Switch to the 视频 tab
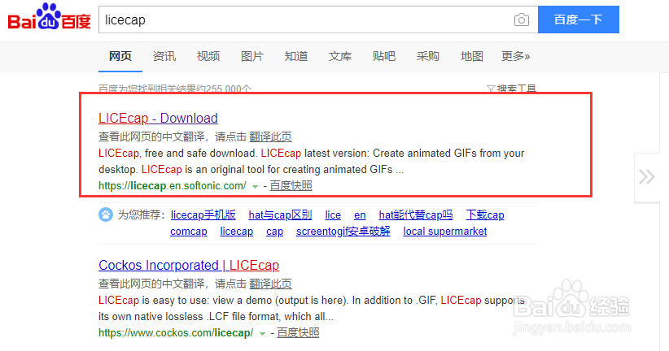 tap(208, 56)
